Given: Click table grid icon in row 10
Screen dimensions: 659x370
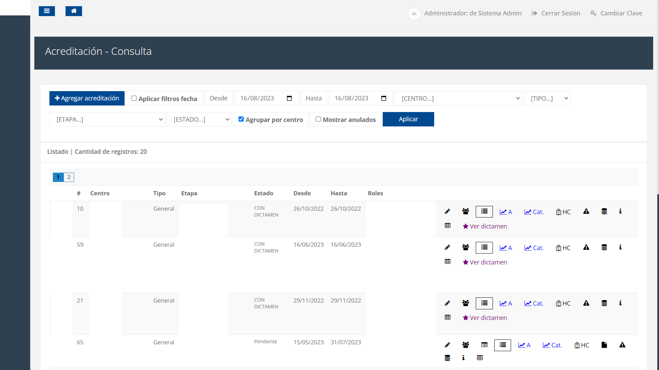Looking at the screenshot, I should pyautogui.click(x=448, y=226).
